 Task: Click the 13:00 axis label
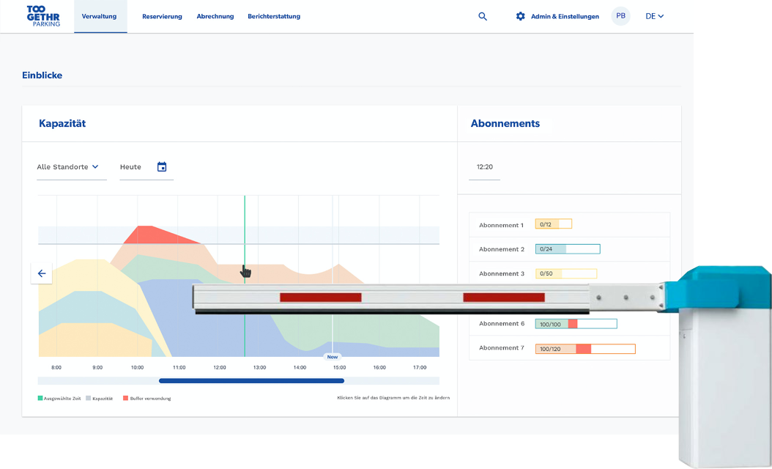[259, 368]
